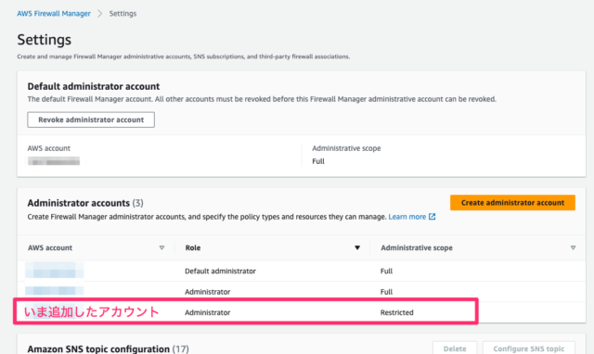Click the AWS account column header
This screenshot has width=594, height=354.
tap(50, 247)
